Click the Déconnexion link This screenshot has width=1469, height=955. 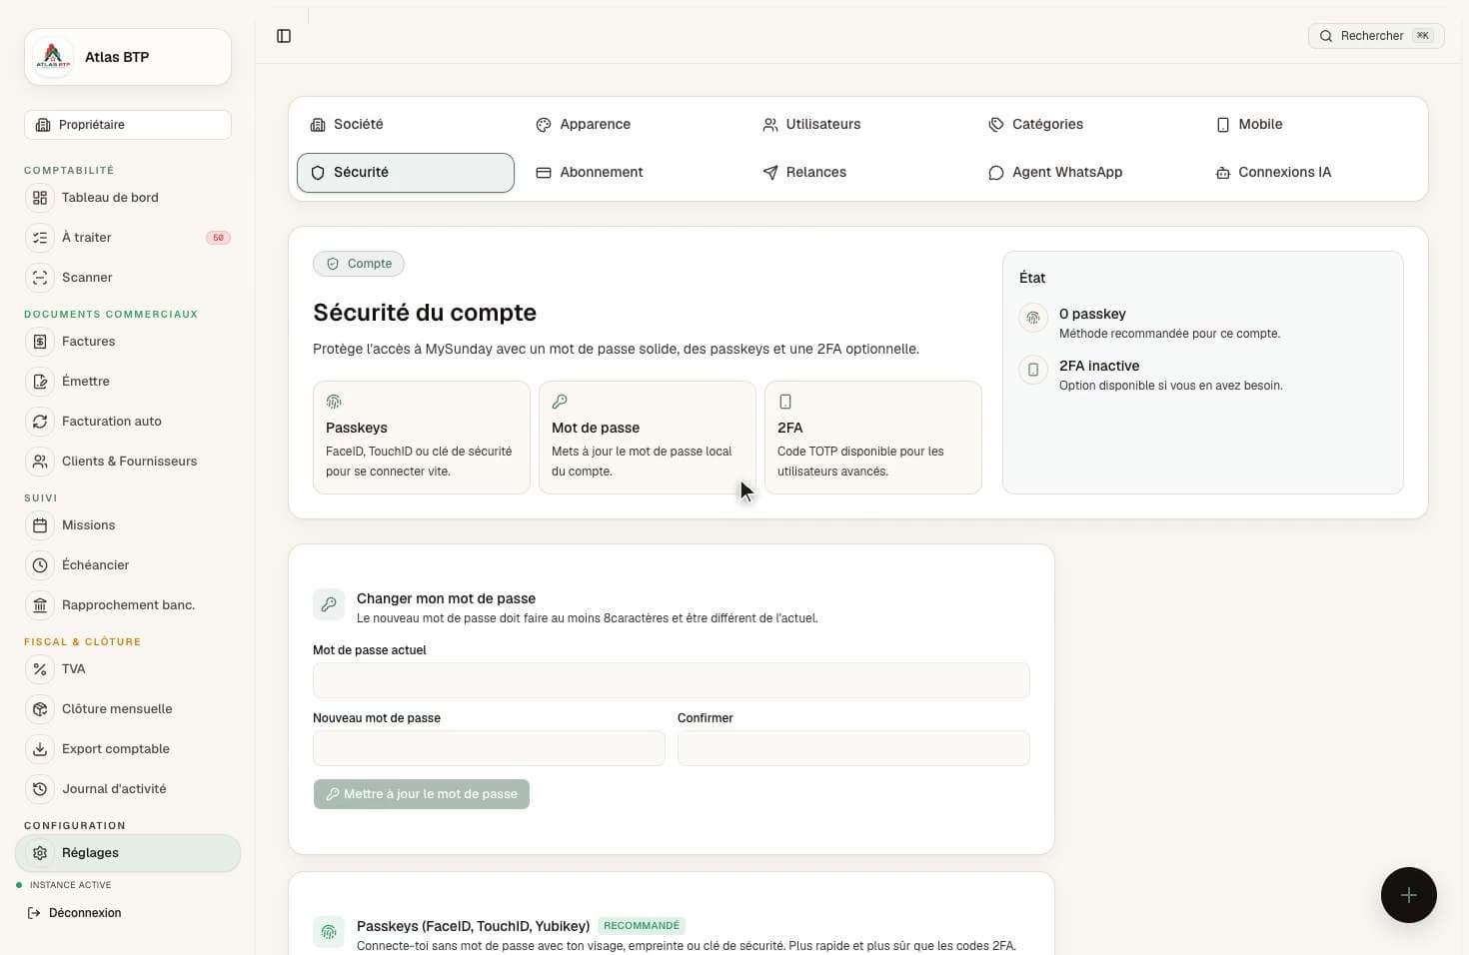click(x=75, y=913)
